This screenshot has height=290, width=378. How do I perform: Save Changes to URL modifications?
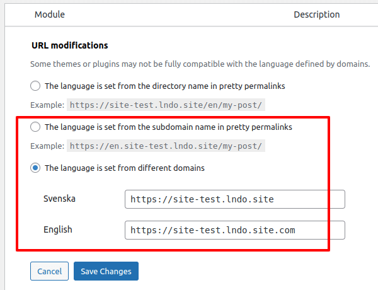coord(106,271)
